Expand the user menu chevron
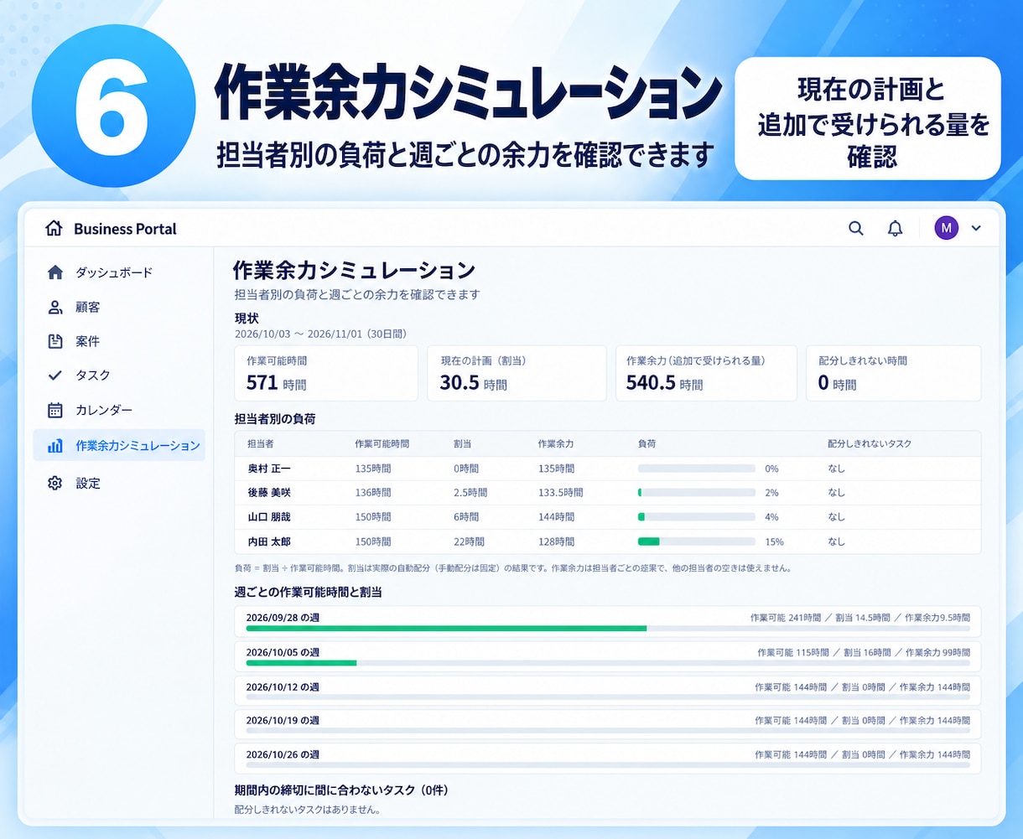The width and height of the screenshot is (1023, 839). tap(976, 228)
